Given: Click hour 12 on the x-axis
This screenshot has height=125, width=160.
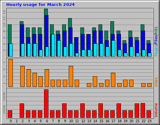Looking at the screenshot, I should click(x=83, y=121).
